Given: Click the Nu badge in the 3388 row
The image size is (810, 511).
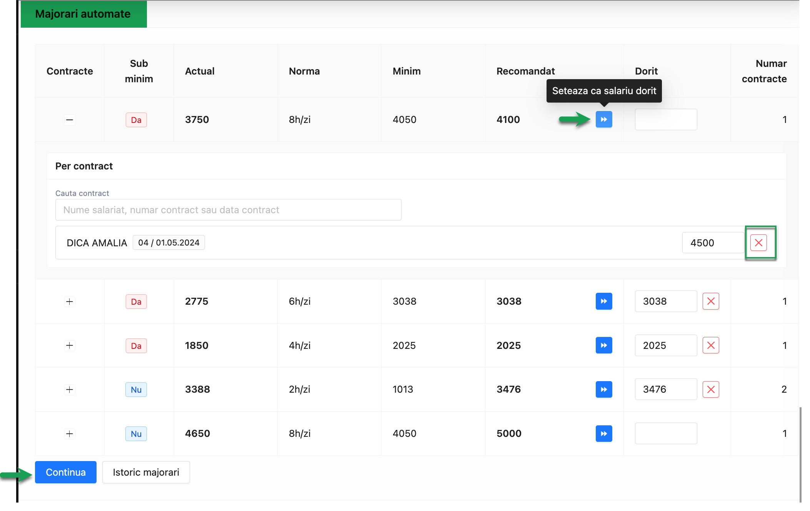Looking at the screenshot, I should 136,390.
